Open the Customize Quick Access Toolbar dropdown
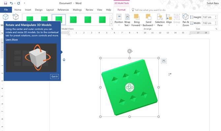 click(24, 3)
